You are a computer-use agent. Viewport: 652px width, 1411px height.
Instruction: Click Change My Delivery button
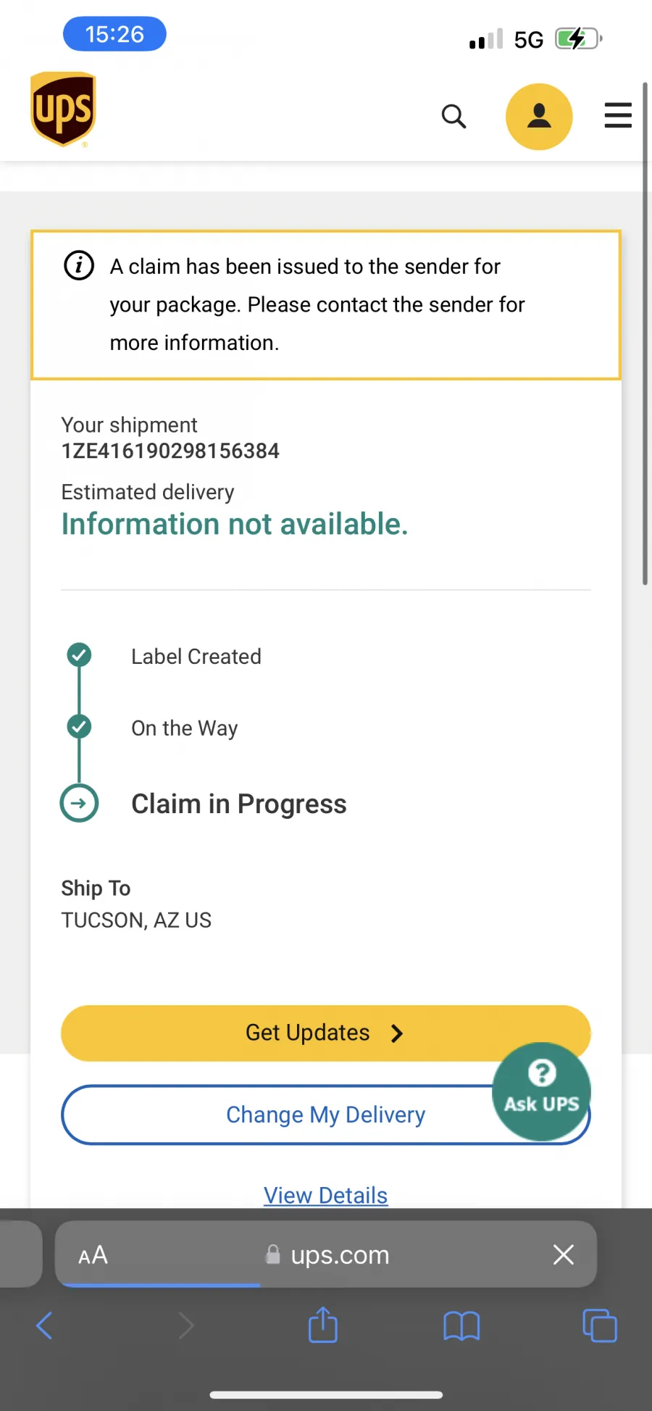click(x=326, y=1115)
